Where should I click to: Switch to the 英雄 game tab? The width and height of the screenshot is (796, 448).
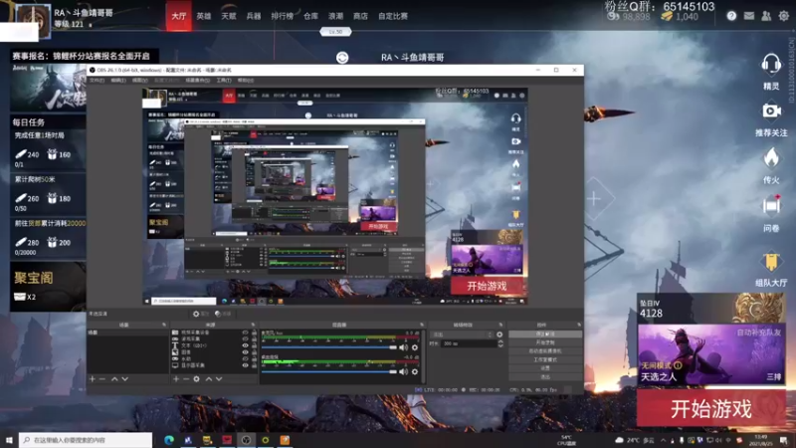(204, 16)
